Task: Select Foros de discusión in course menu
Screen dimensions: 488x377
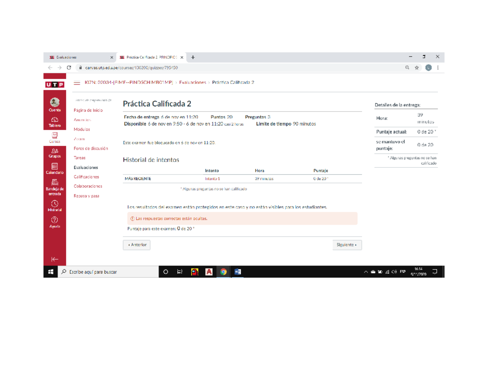Action: click(x=91, y=148)
